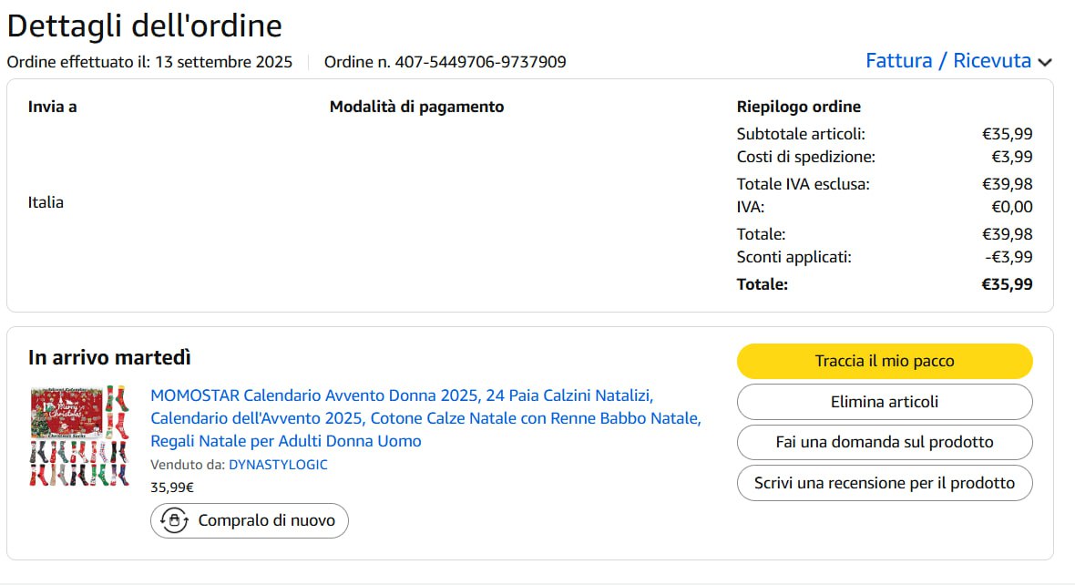This screenshot has width=1075, height=585.
Task: Click the In arrivo martedì heading
Action: [109, 357]
